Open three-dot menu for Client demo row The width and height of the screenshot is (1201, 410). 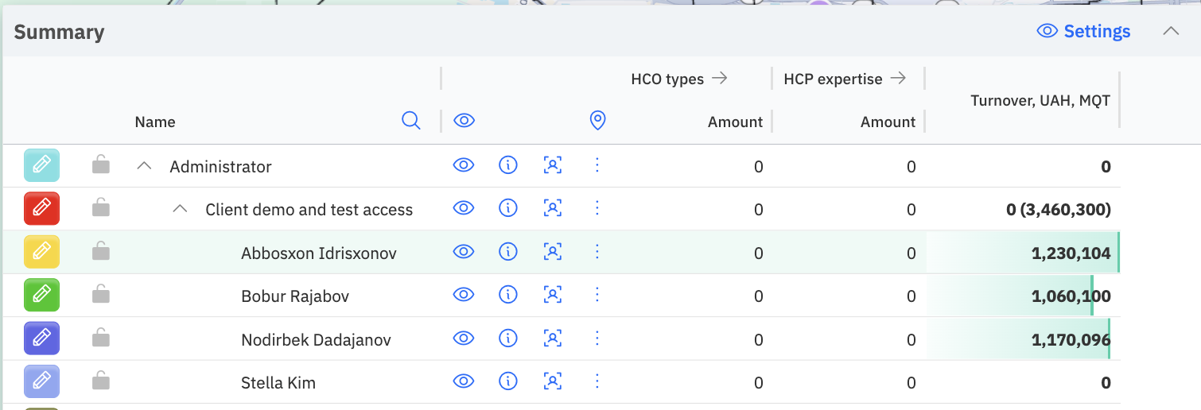[x=597, y=208]
